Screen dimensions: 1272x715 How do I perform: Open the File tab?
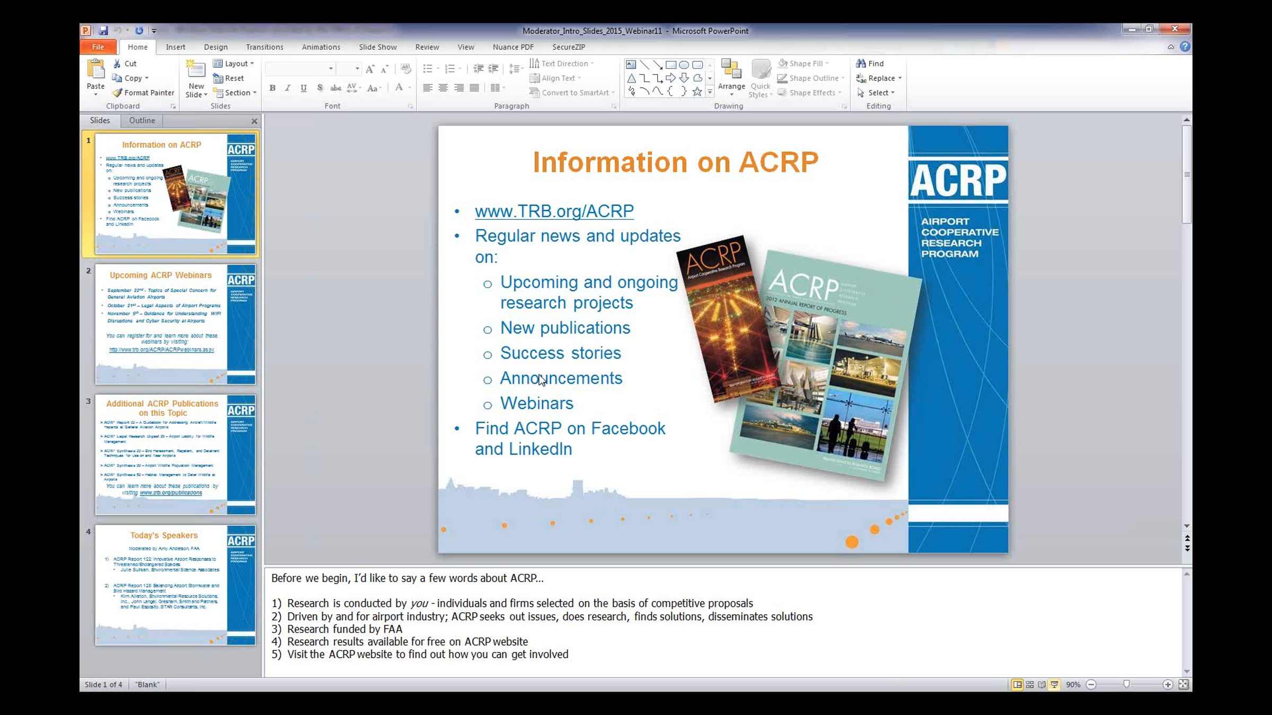point(98,47)
